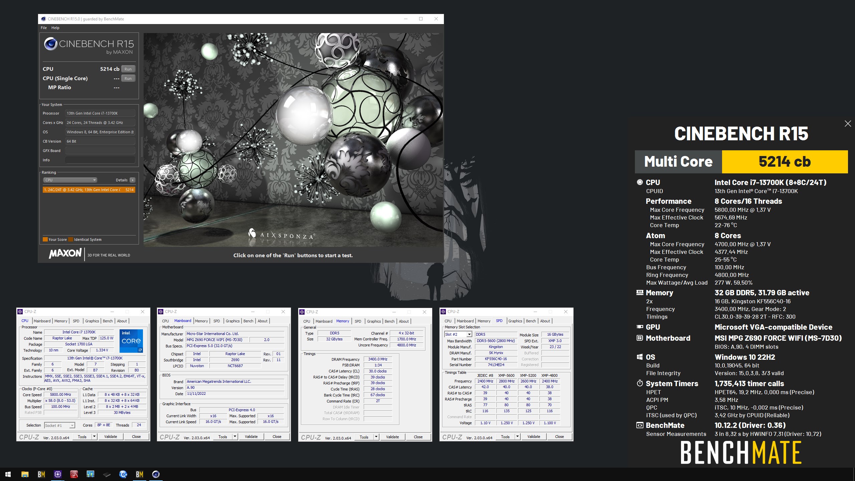The width and height of the screenshot is (855, 481).
Task: Click the '5800.00 MHz' Core Speed value
Action: pyautogui.click(x=60, y=394)
